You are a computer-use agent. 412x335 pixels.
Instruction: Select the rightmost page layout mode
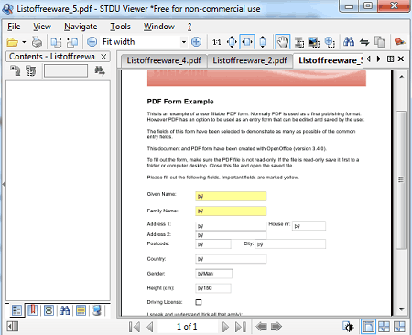(399, 327)
